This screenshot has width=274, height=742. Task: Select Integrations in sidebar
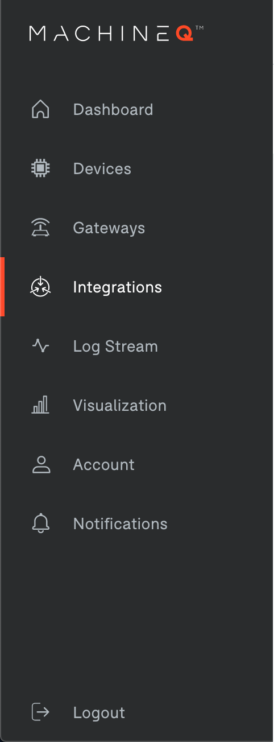118,287
